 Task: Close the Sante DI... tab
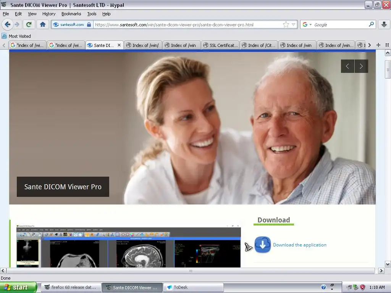coord(119,45)
